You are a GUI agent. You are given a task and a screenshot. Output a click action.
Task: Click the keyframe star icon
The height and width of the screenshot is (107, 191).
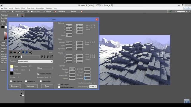pyautogui.click(x=48, y=56)
